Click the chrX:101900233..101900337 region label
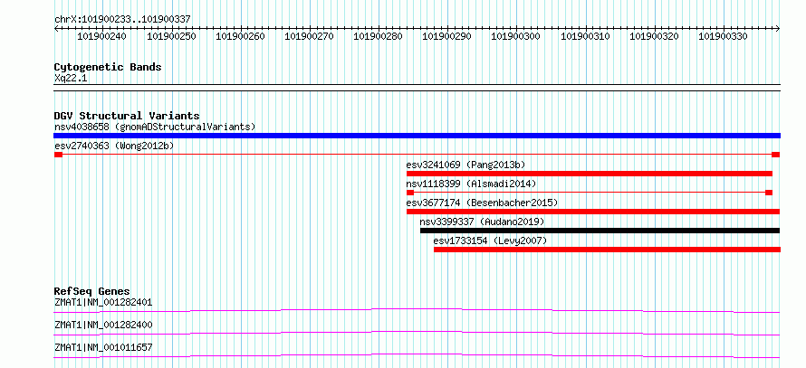 [x=122, y=19]
